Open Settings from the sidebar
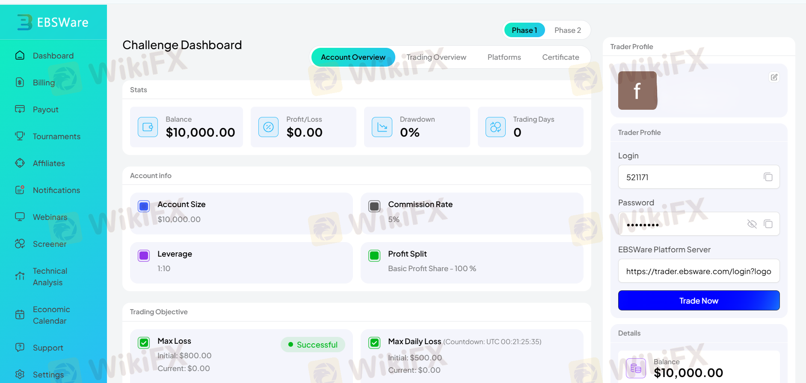This screenshot has height=383, width=806. point(48,374)
